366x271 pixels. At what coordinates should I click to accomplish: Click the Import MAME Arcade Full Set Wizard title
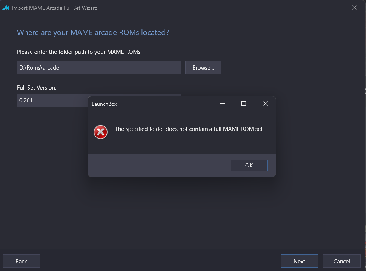click(x=55, y=8)
